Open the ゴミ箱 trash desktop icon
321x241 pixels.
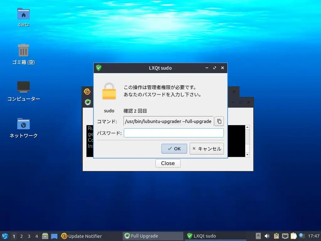click(24, 54)
